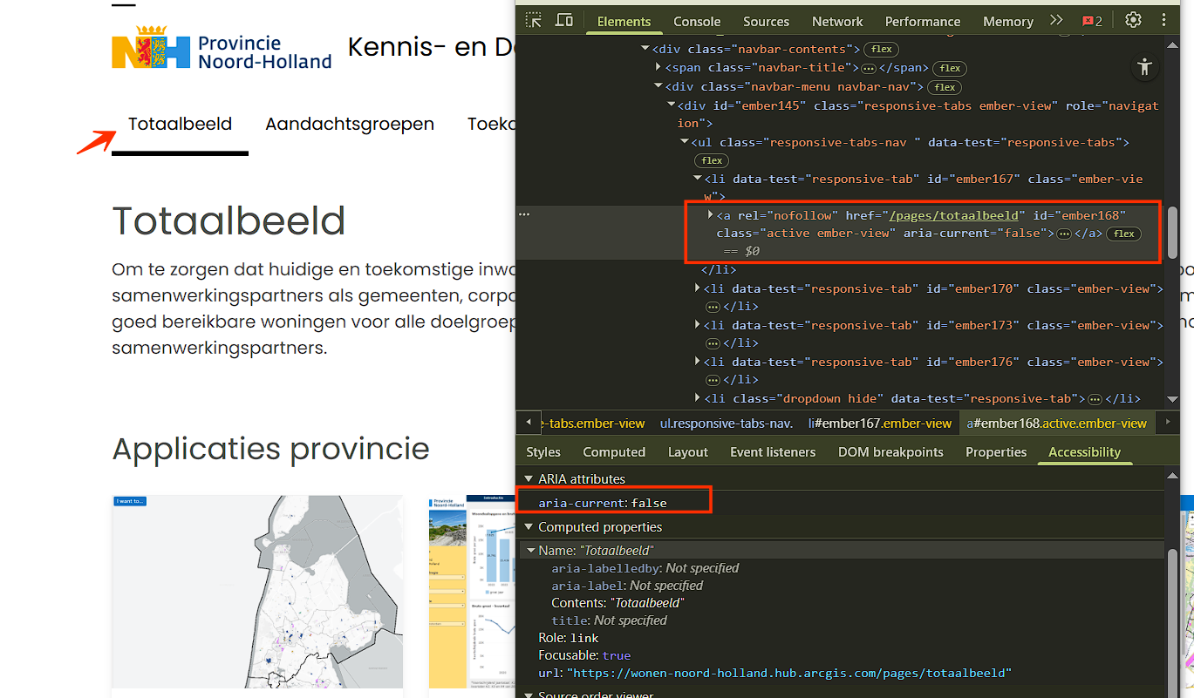Select the Event listeners sidebar tab
The height and width of the screenshot is (698, 1194).
tap(773, 452)
